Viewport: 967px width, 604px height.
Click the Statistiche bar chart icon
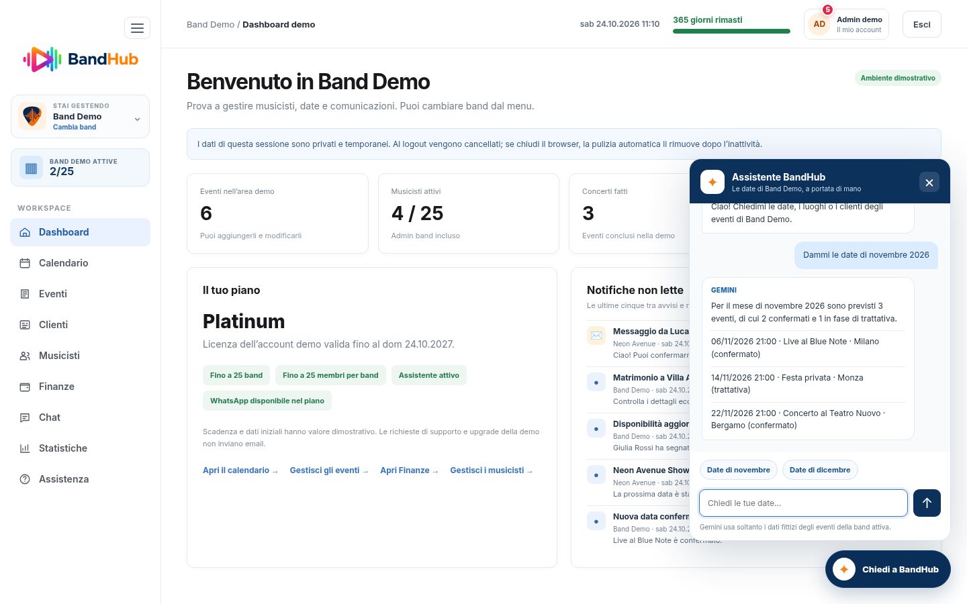[25, 448]
